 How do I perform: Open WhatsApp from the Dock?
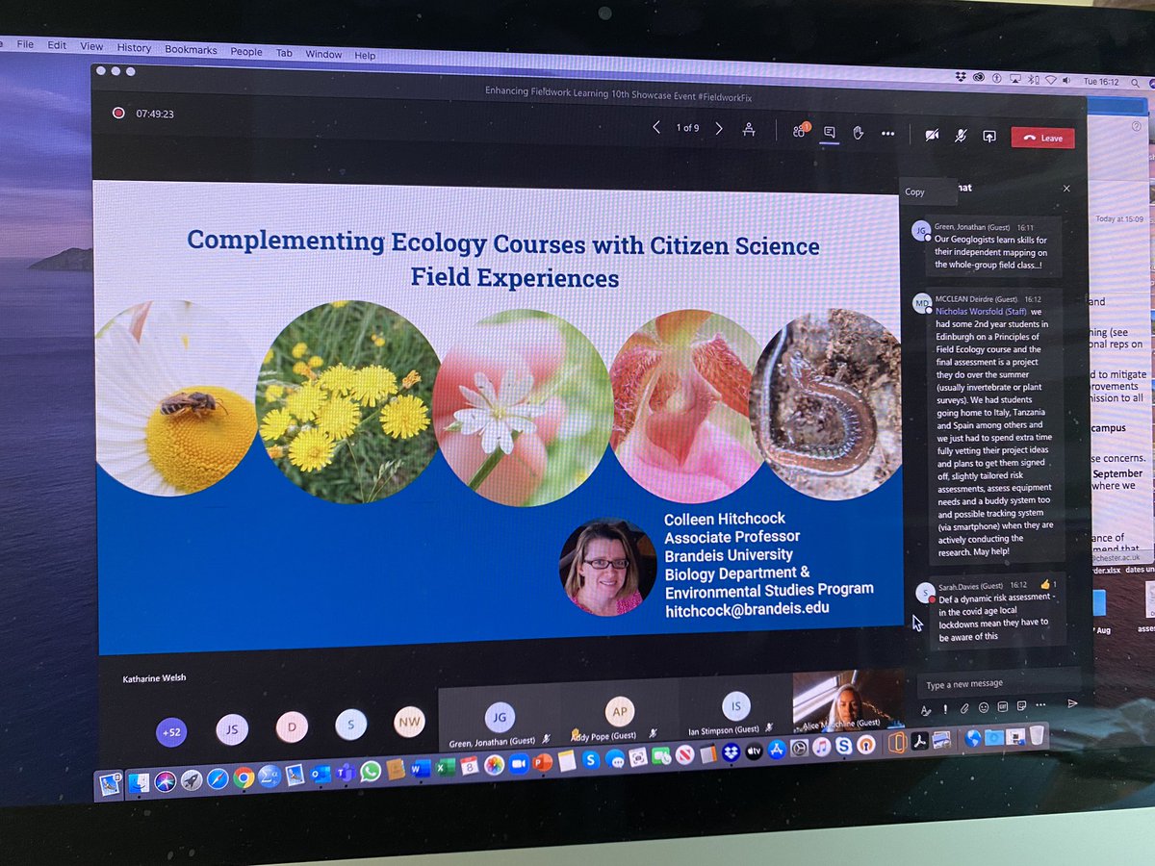(x=371, y=770)
